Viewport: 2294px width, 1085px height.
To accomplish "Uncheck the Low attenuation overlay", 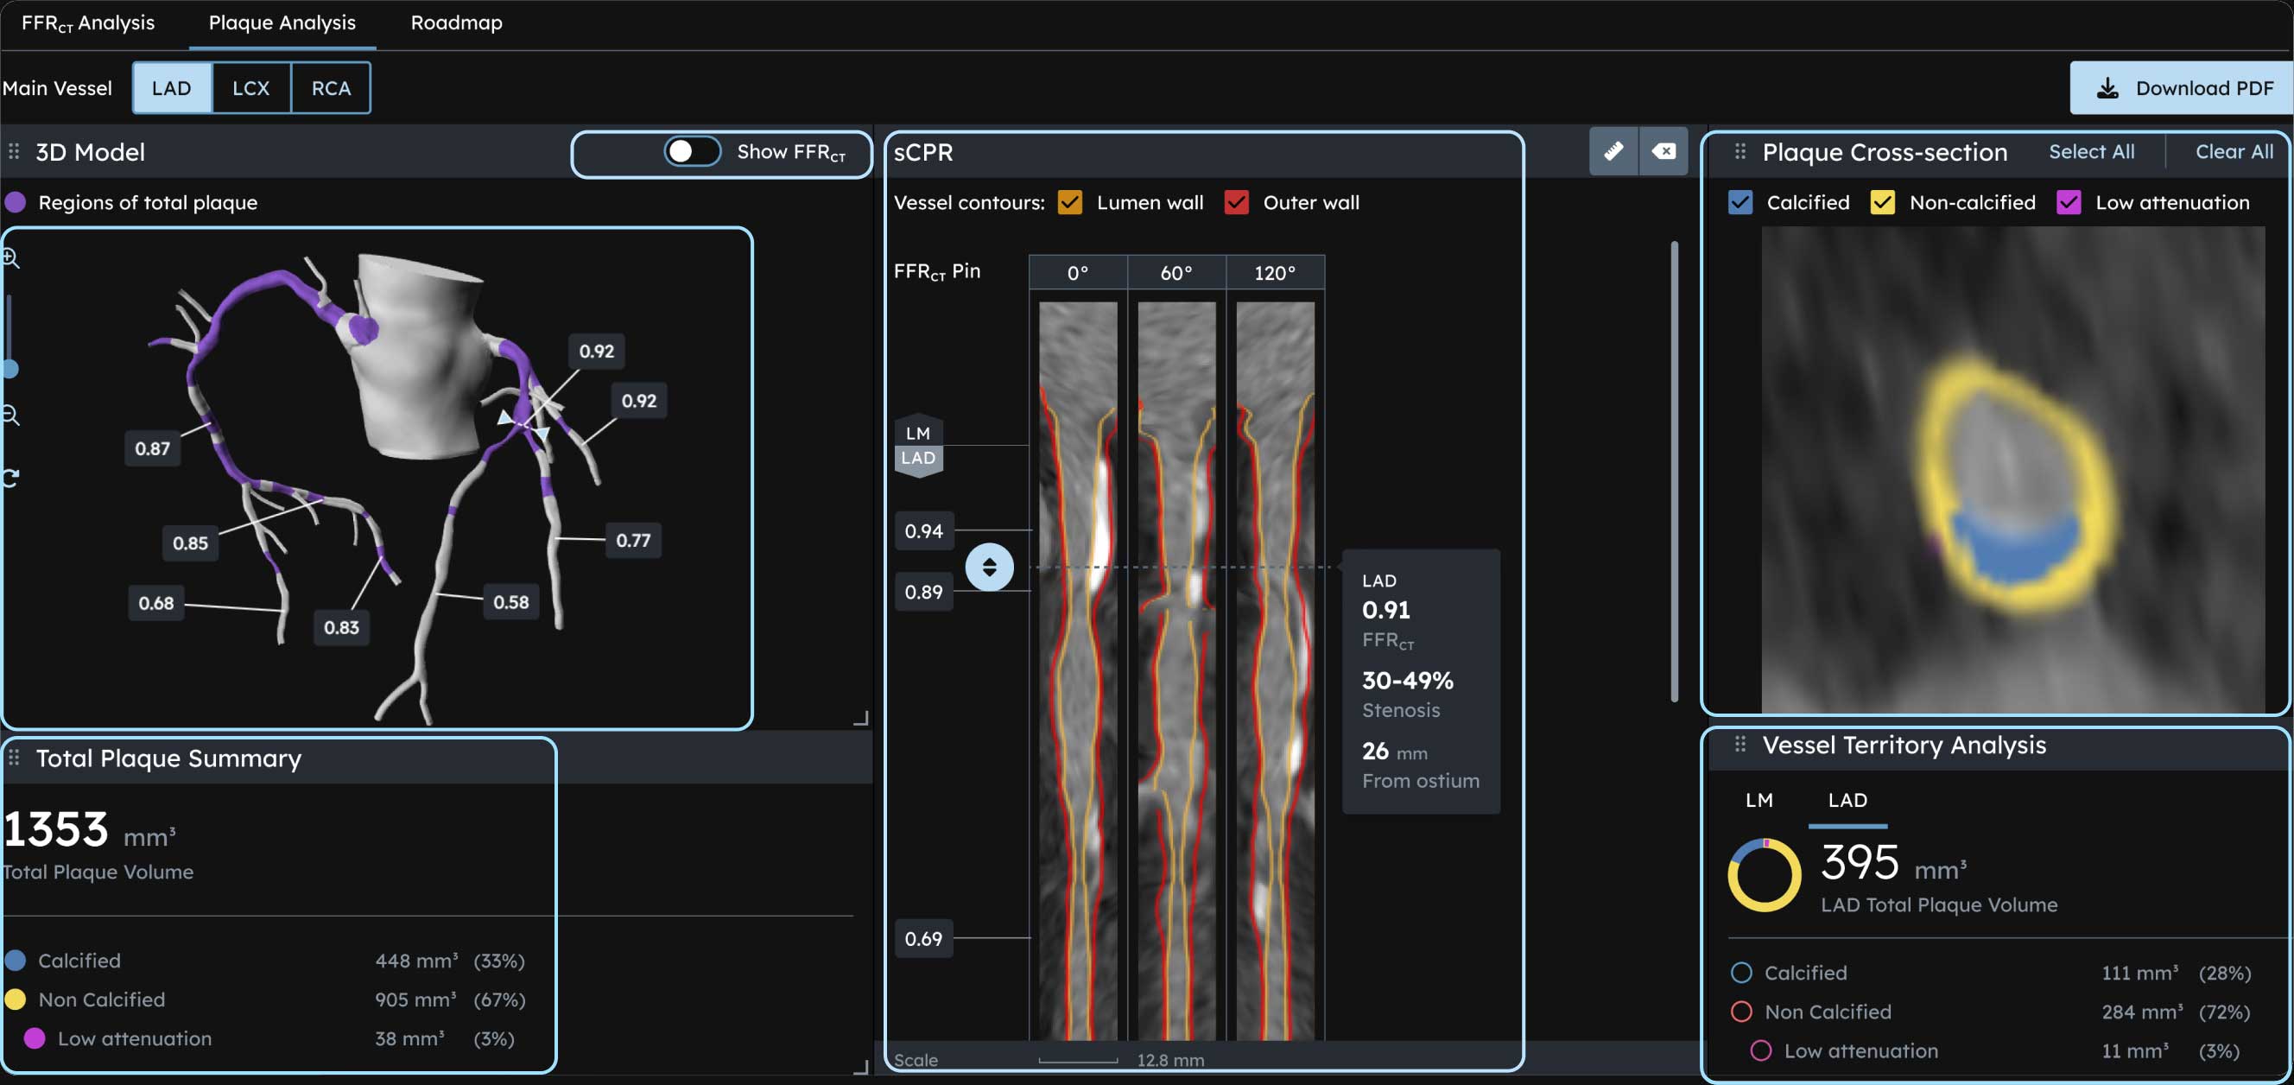I will coord(2069,202).
